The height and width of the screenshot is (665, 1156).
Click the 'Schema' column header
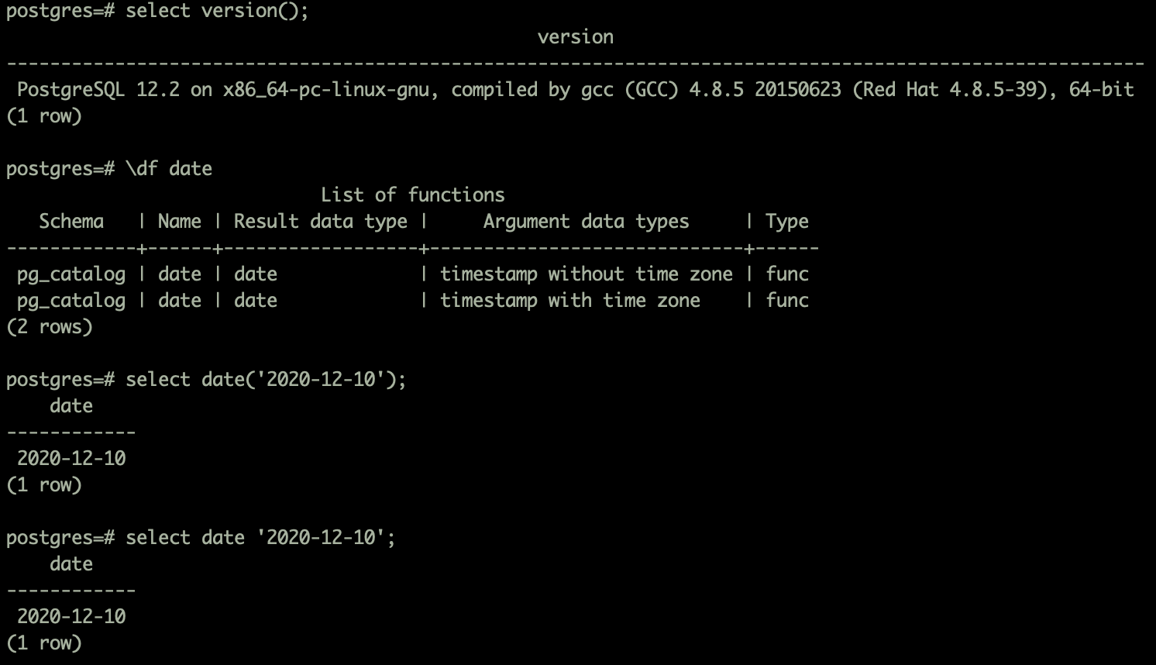(71, 222)
